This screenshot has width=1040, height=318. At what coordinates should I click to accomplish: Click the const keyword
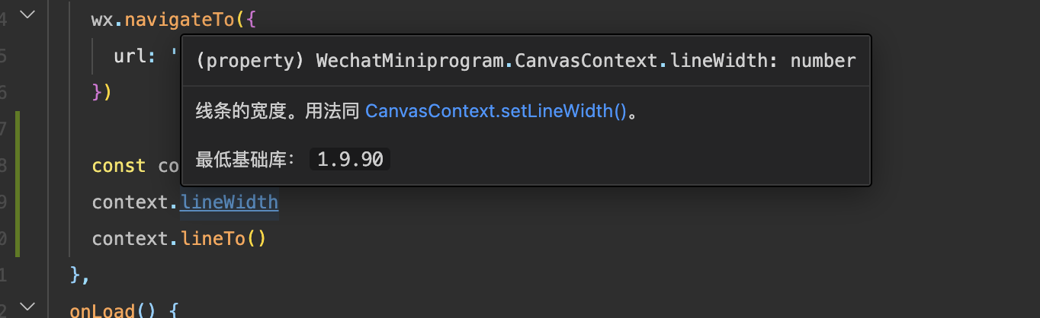point(118,166)
